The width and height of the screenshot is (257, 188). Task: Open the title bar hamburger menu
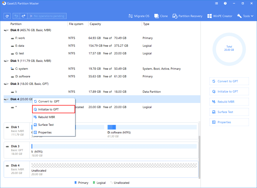[216, 4]
